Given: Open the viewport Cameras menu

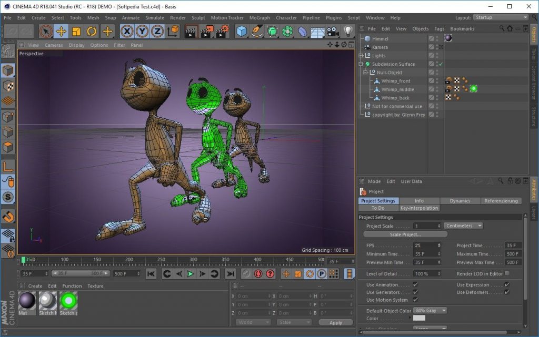Looking at the screenshot, I should (x=54, y=45).
